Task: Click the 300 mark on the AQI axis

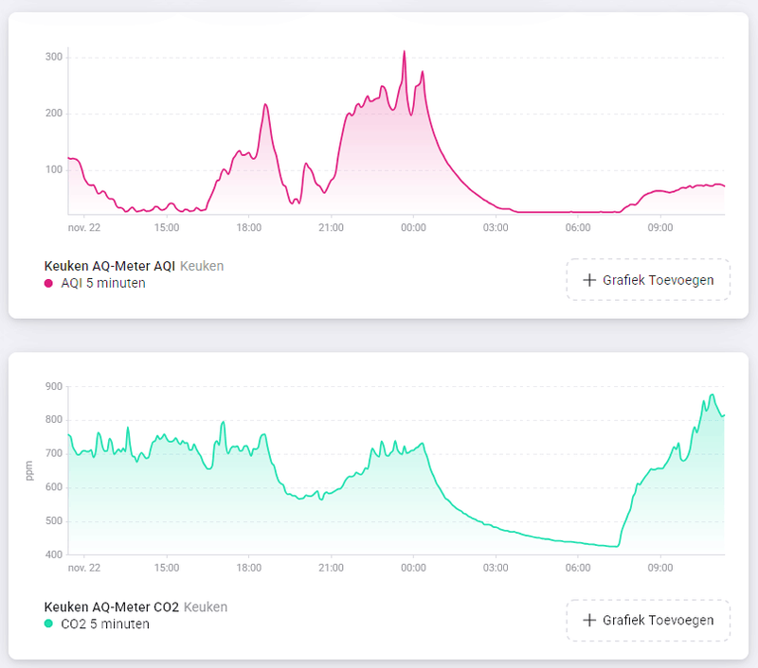Action: click(56, 54)
